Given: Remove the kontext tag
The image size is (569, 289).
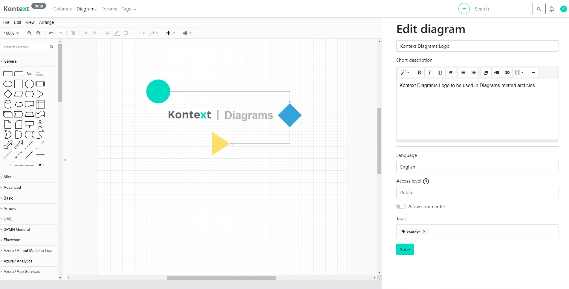Looking at the screenshot, I should tap(424, 231).
